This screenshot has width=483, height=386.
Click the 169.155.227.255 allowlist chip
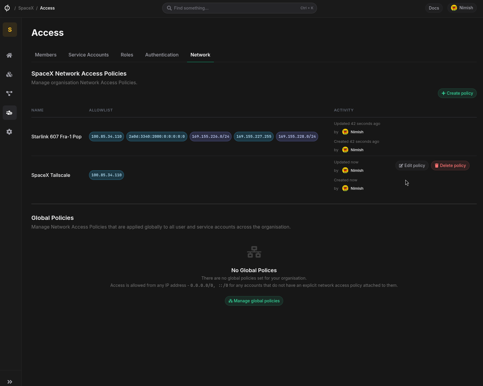pyautogui.click(x=254, y=137)
